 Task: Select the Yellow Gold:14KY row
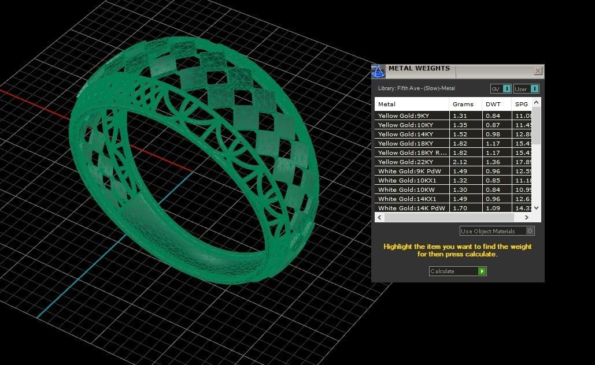click(x=453, y=134)
